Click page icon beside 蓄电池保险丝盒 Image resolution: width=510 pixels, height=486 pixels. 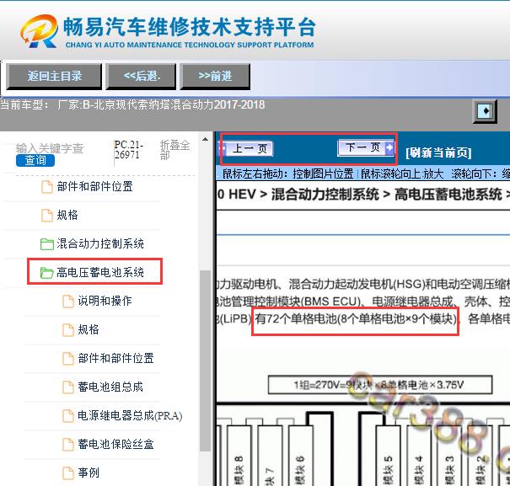point(68,445)
